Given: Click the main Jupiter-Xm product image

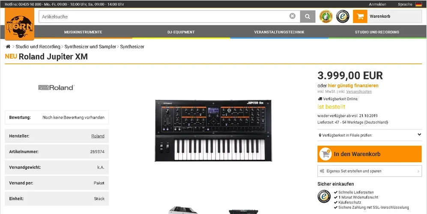Looking at the screenshot, I should point(213,131).
